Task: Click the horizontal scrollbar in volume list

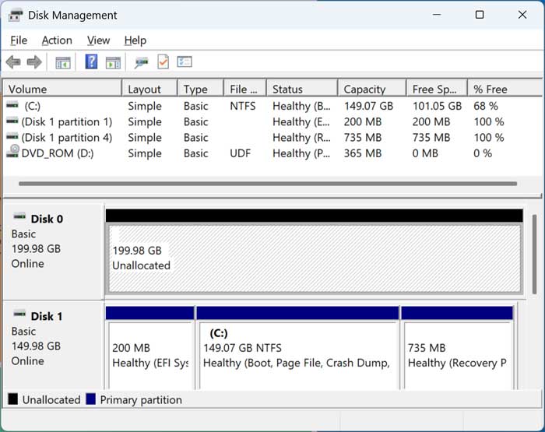Action: (268, 184)
